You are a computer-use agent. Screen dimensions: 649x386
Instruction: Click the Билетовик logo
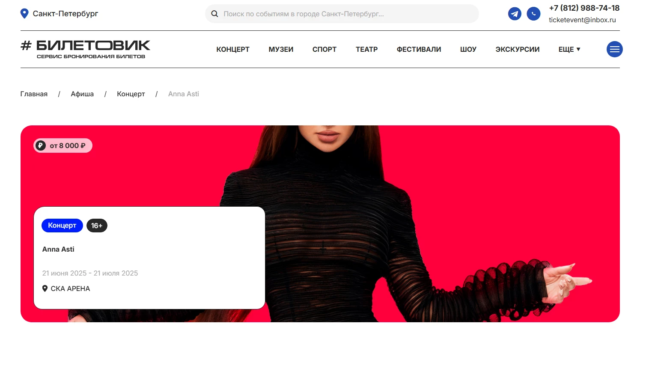coord(86,49)
